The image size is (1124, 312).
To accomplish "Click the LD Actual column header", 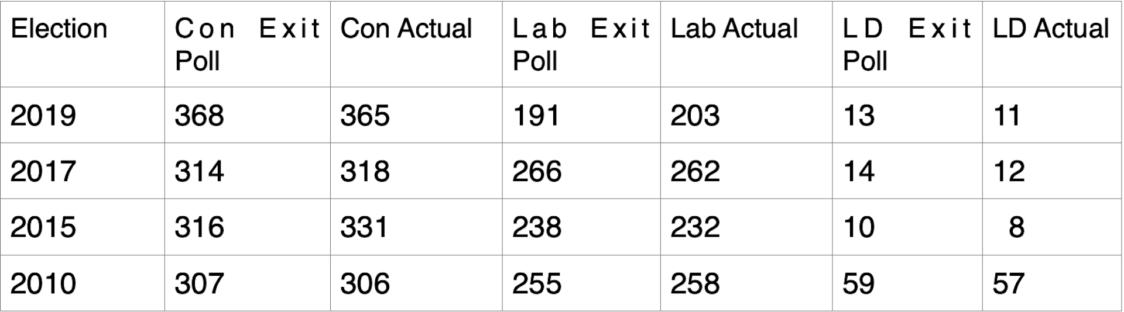I will tap(1051, 29).
